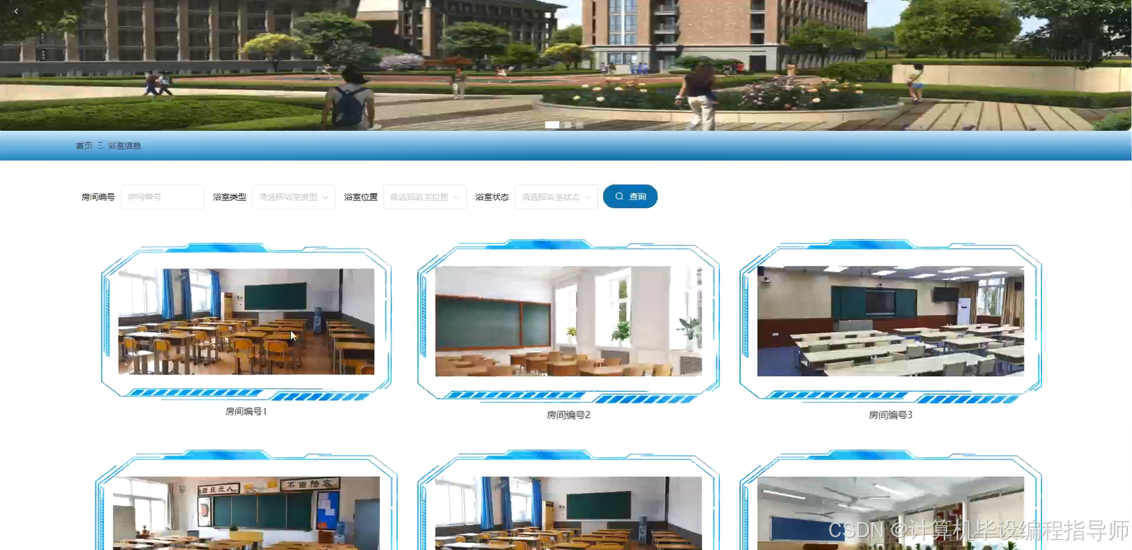The height and width of the screenshot is (550, 1132).
Task: Select the first carousel indicator dot
Action: point(552,125)
